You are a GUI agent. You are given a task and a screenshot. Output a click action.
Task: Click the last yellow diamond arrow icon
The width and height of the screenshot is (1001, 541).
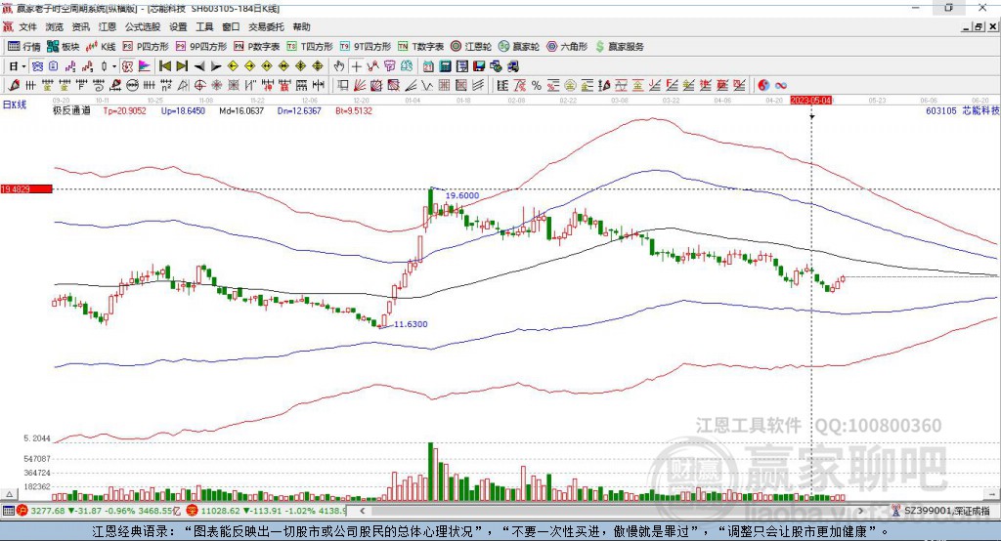click(x=318, y=66)
